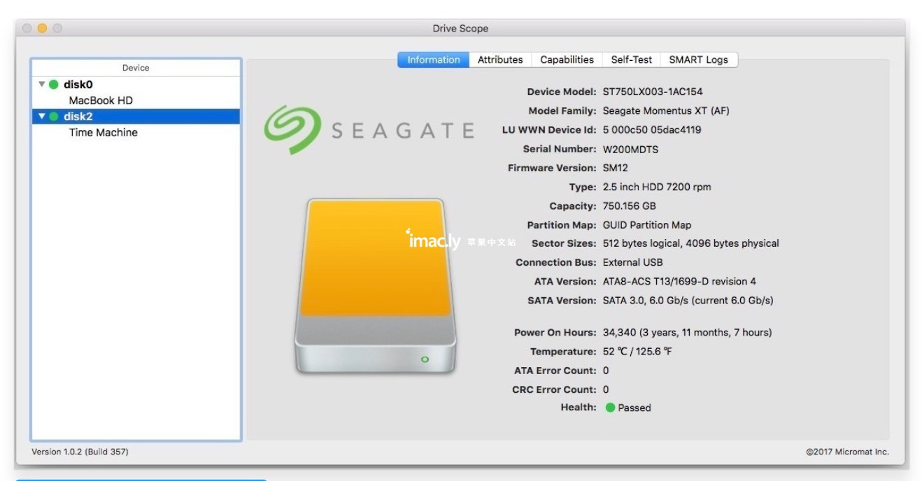Click the disk2 row in Device list

pos(136,117)
